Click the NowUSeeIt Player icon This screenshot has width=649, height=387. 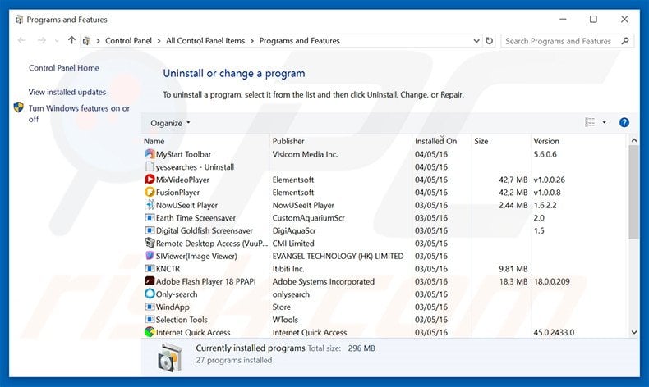(x=150, y=205)
